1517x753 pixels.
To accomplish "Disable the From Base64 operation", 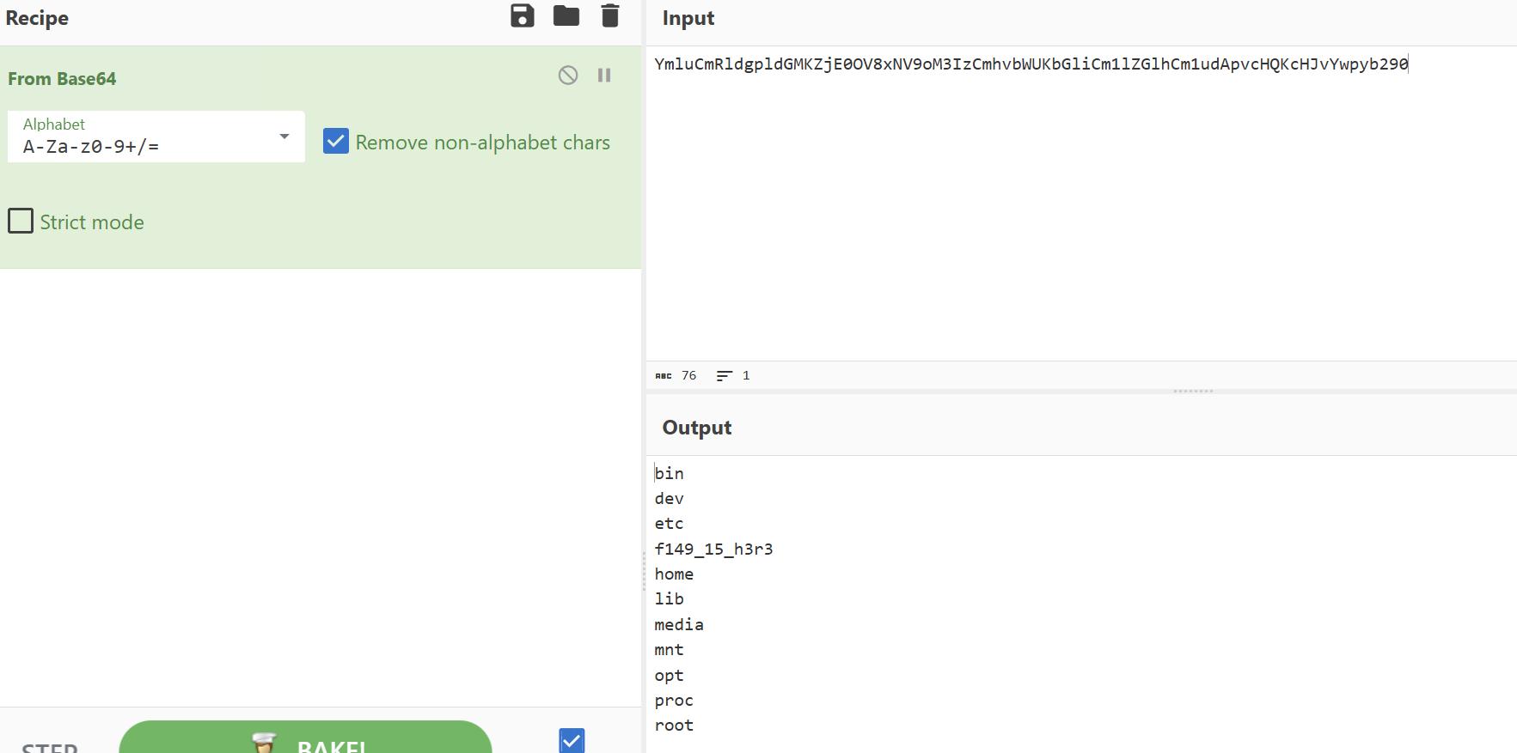I will point(568,76).
